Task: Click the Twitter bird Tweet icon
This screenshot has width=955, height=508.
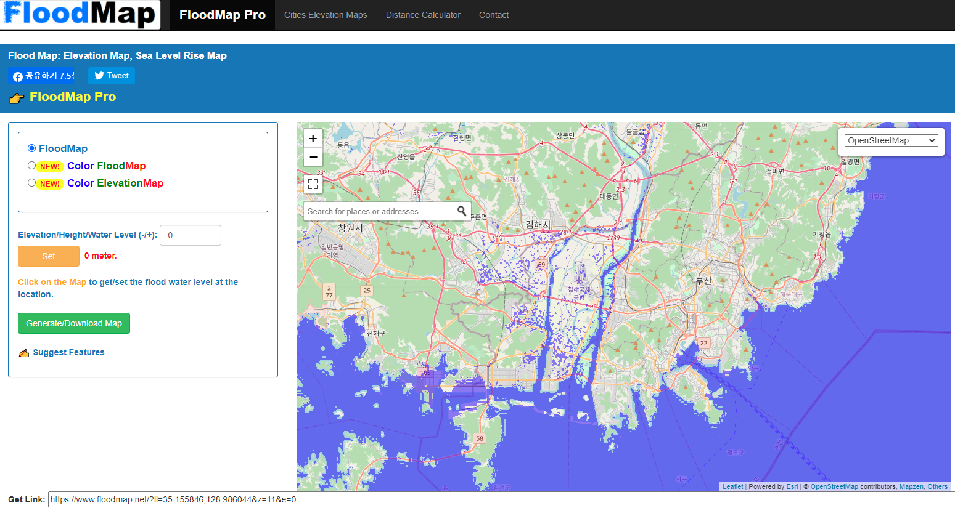Action: pos(97,75)
